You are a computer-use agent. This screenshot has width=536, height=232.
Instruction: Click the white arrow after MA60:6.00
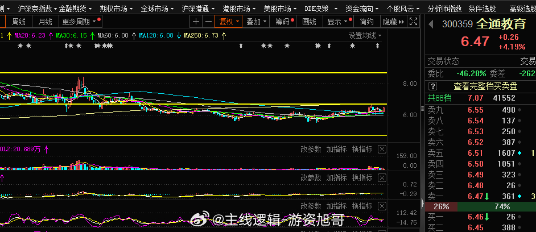point(134,35)
